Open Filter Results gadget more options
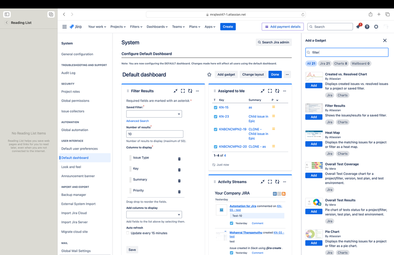The width and height of the screenshot is (394, 255). (x=198, y=91)
